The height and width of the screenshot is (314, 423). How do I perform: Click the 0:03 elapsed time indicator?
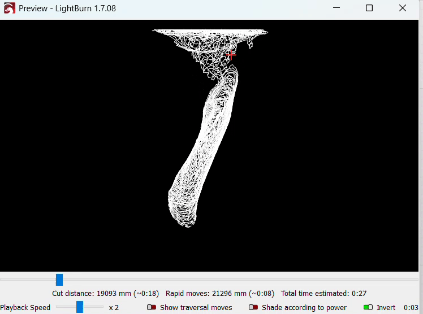(411, 308)
